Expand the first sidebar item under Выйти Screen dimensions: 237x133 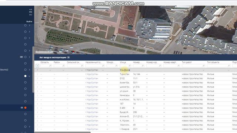tap(30, 25)
